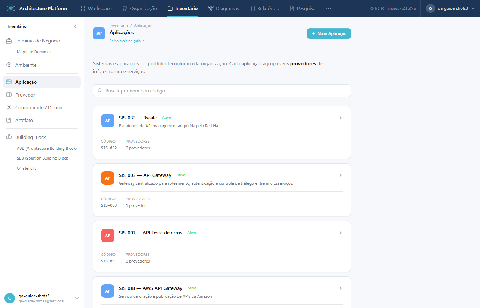
Task: Click the AP page header badge
Action: pyautogui.click(x=99, y=33)
